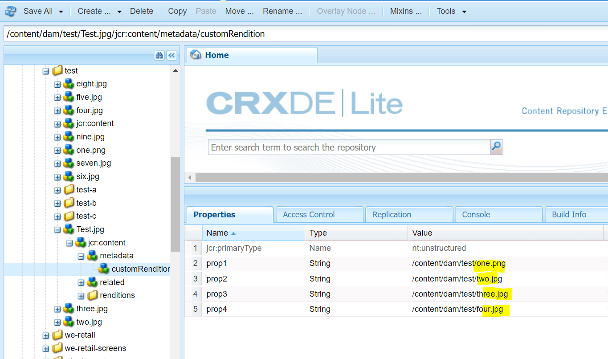The height and width of the screenshot is (359, 608).
Task: Click the Delete button in the toolbar
Action: (141, 11)
